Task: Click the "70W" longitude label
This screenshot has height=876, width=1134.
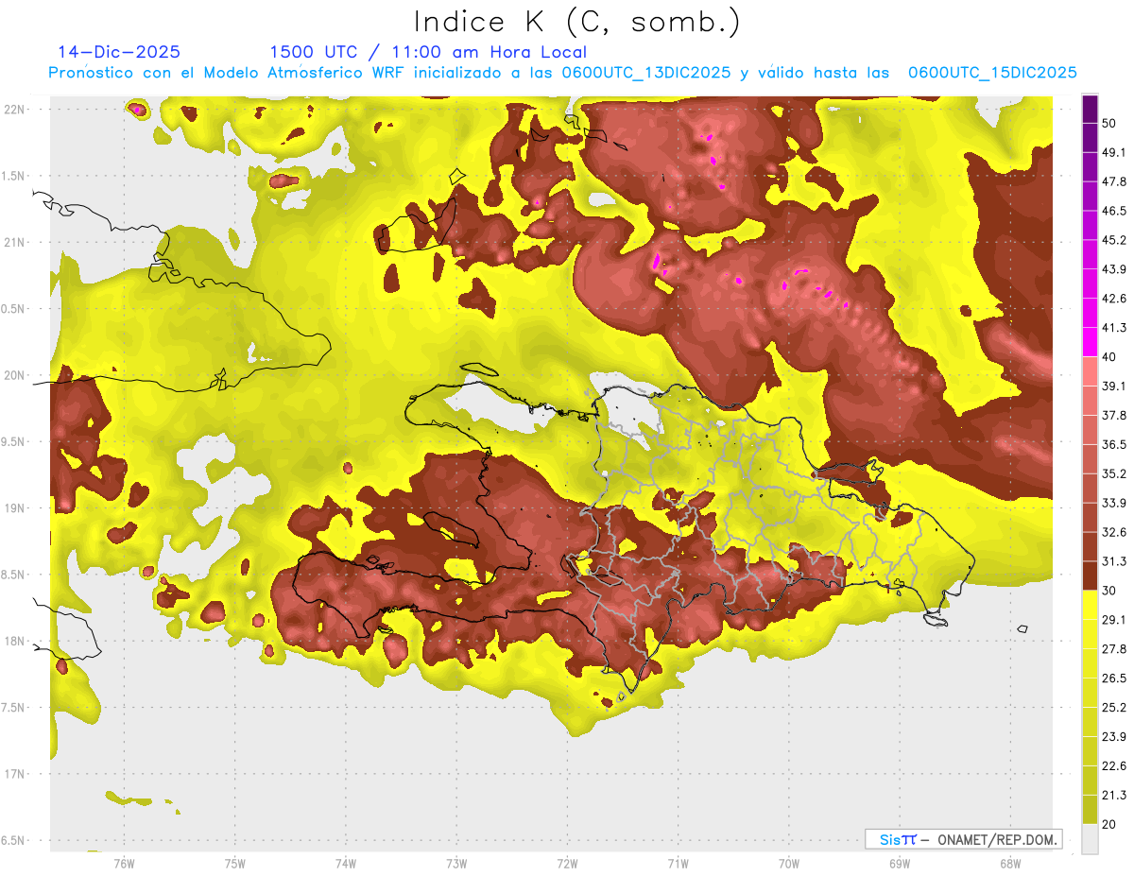Action: pyautogui.click(x=788, y=864)
